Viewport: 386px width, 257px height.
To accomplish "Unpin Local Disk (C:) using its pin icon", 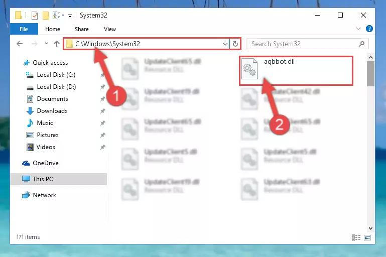I will point(103,75).
